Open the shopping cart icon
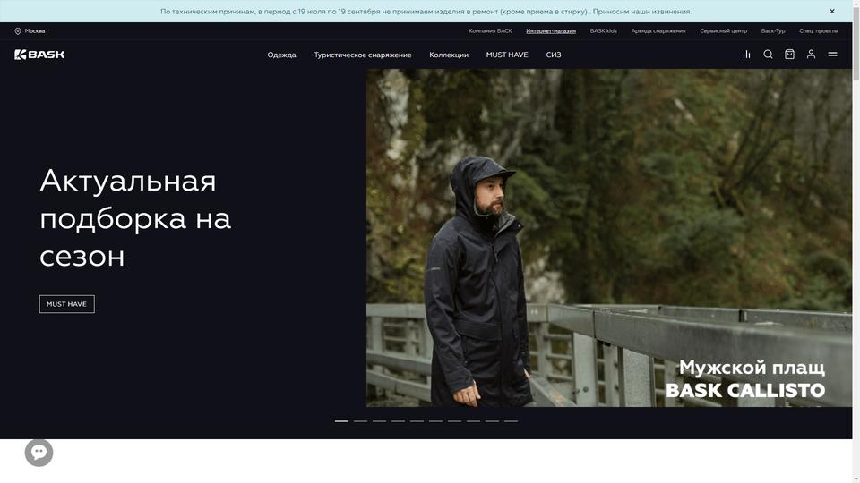The image size is (860, 483). coord(789,55)
